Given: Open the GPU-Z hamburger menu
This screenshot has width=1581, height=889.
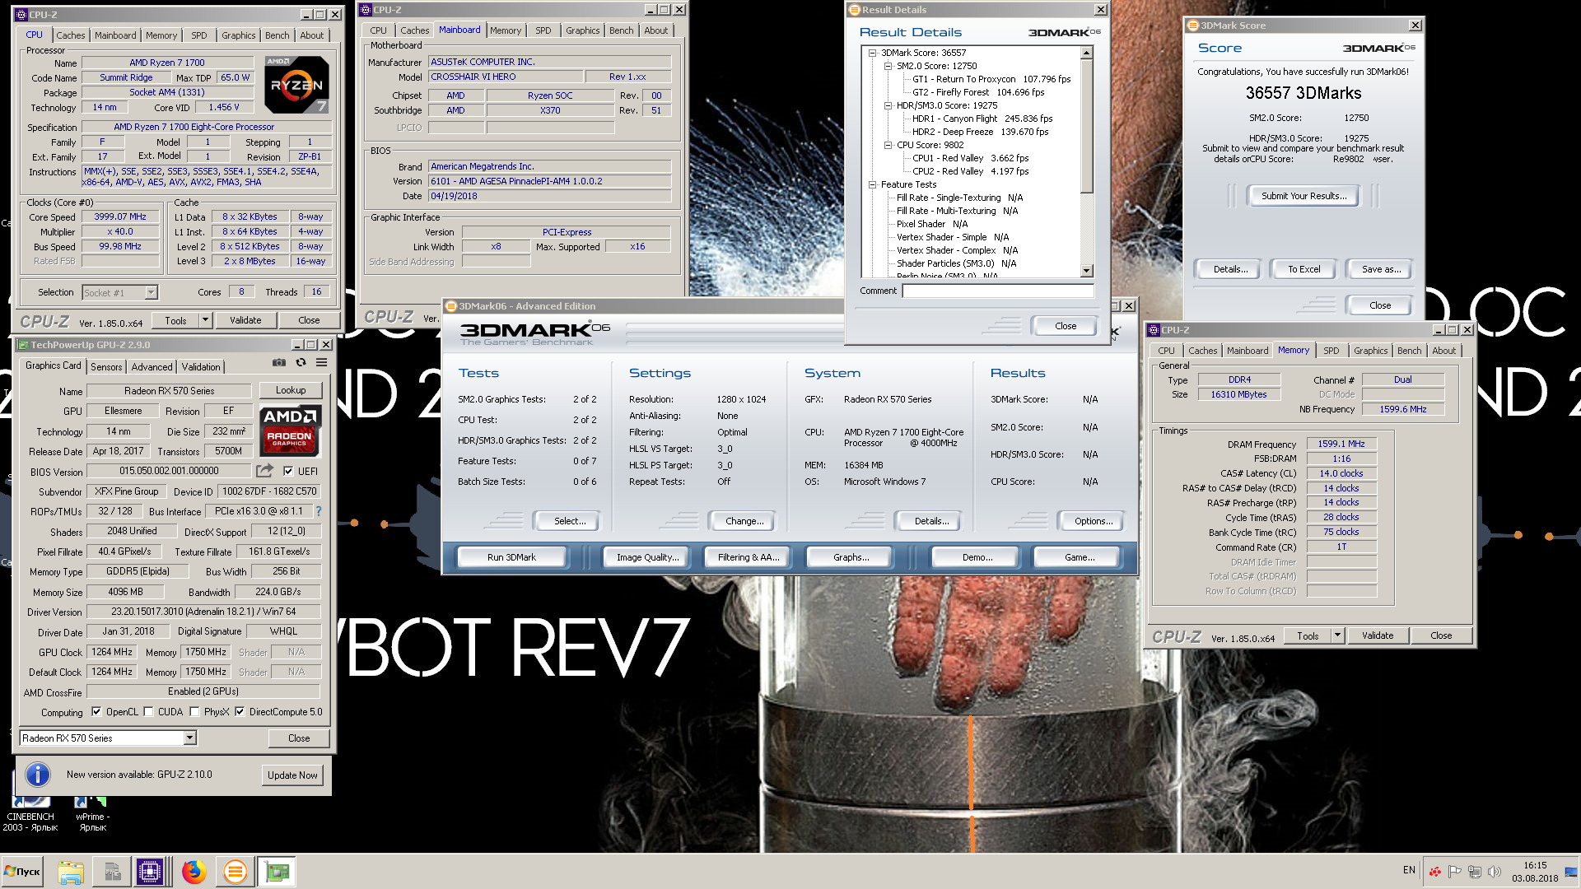Looking at the screenshot, I should (x=322, y=362).
